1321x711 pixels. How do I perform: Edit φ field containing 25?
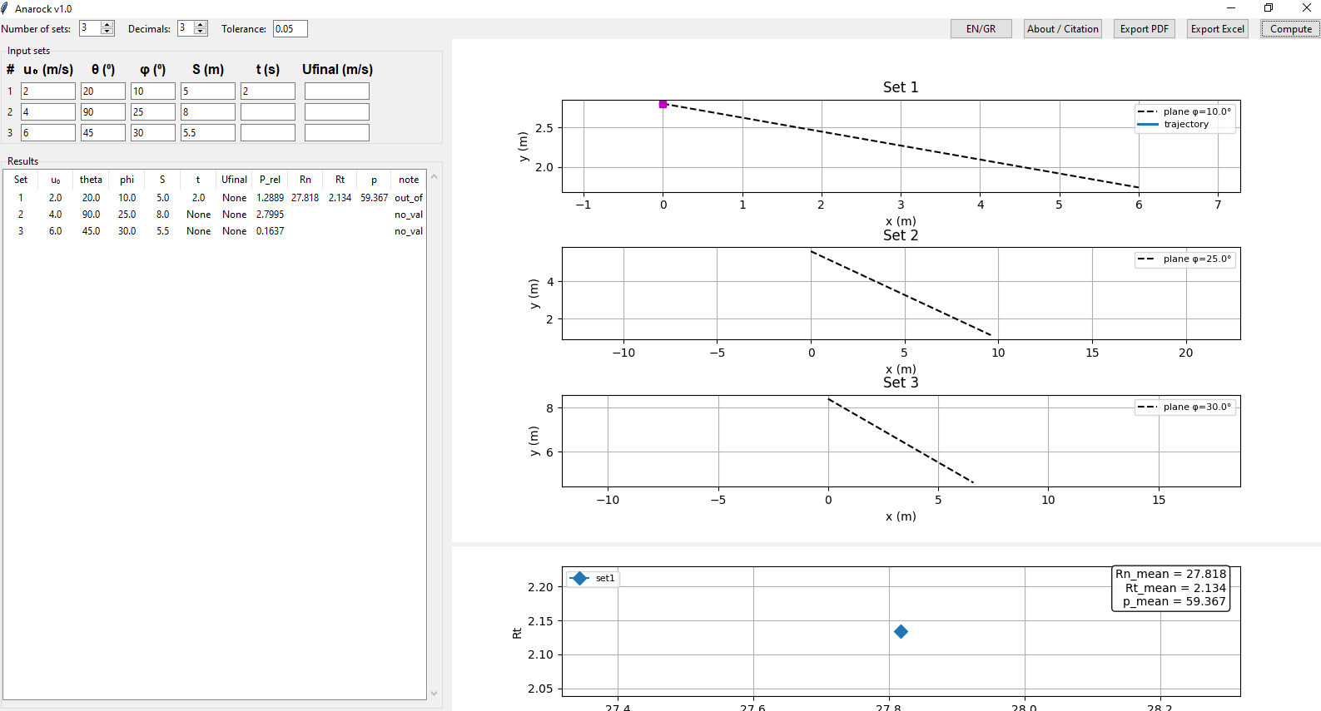click(x=153, y=111)
